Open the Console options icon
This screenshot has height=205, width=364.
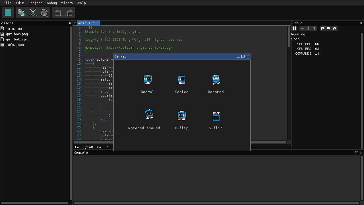click(x=356, y=153)
